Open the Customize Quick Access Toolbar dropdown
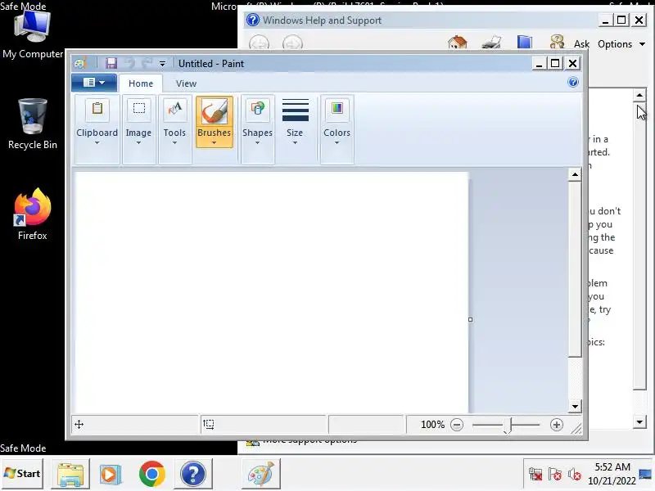 162,64
